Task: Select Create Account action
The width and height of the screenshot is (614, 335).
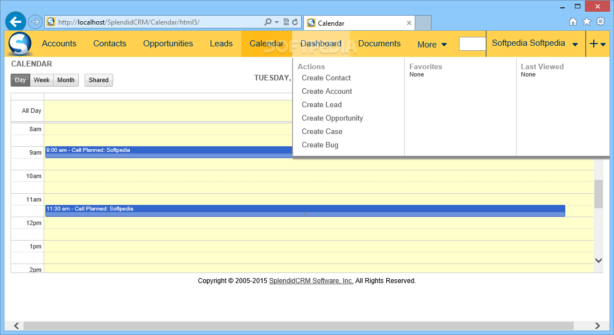Action: click(x=327, y=92)
